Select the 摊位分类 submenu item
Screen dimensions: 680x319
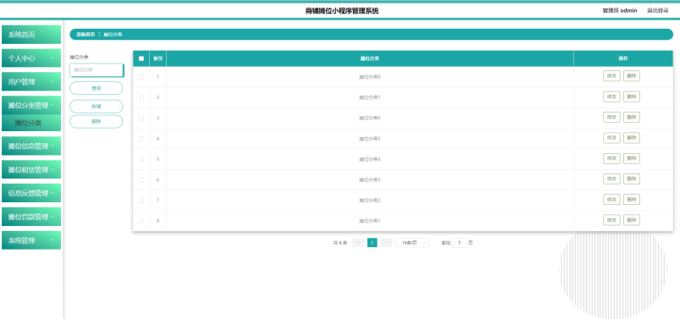point(31,123)
